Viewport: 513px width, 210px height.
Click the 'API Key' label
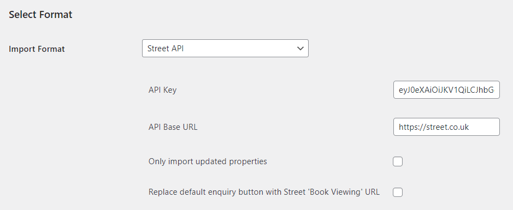[x=162, y=90]
